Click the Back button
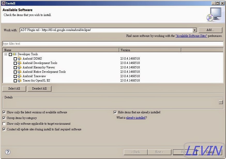 136,152
